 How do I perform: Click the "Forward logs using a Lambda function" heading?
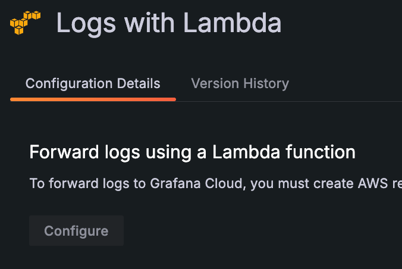click(192, 152)
